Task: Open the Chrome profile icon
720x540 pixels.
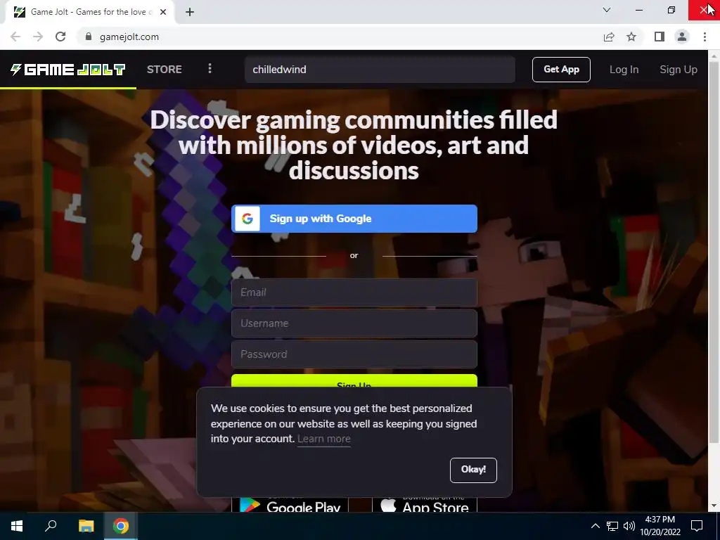Action: pyautogui.click(x=682, y=37)
